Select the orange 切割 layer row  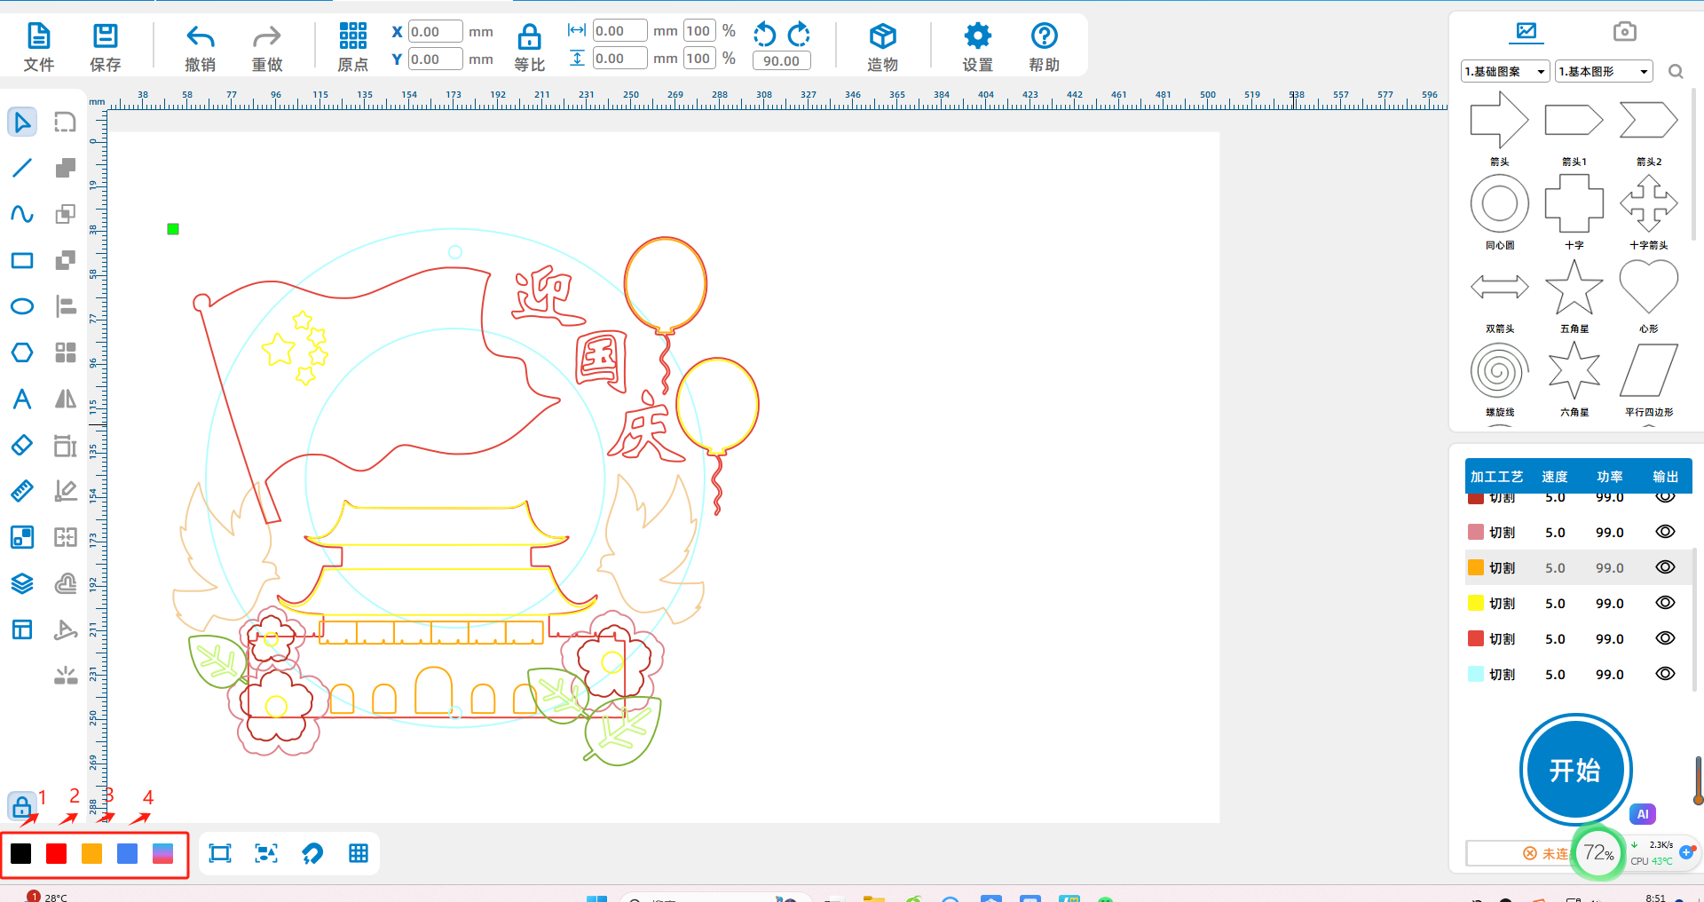[1578, 567]
